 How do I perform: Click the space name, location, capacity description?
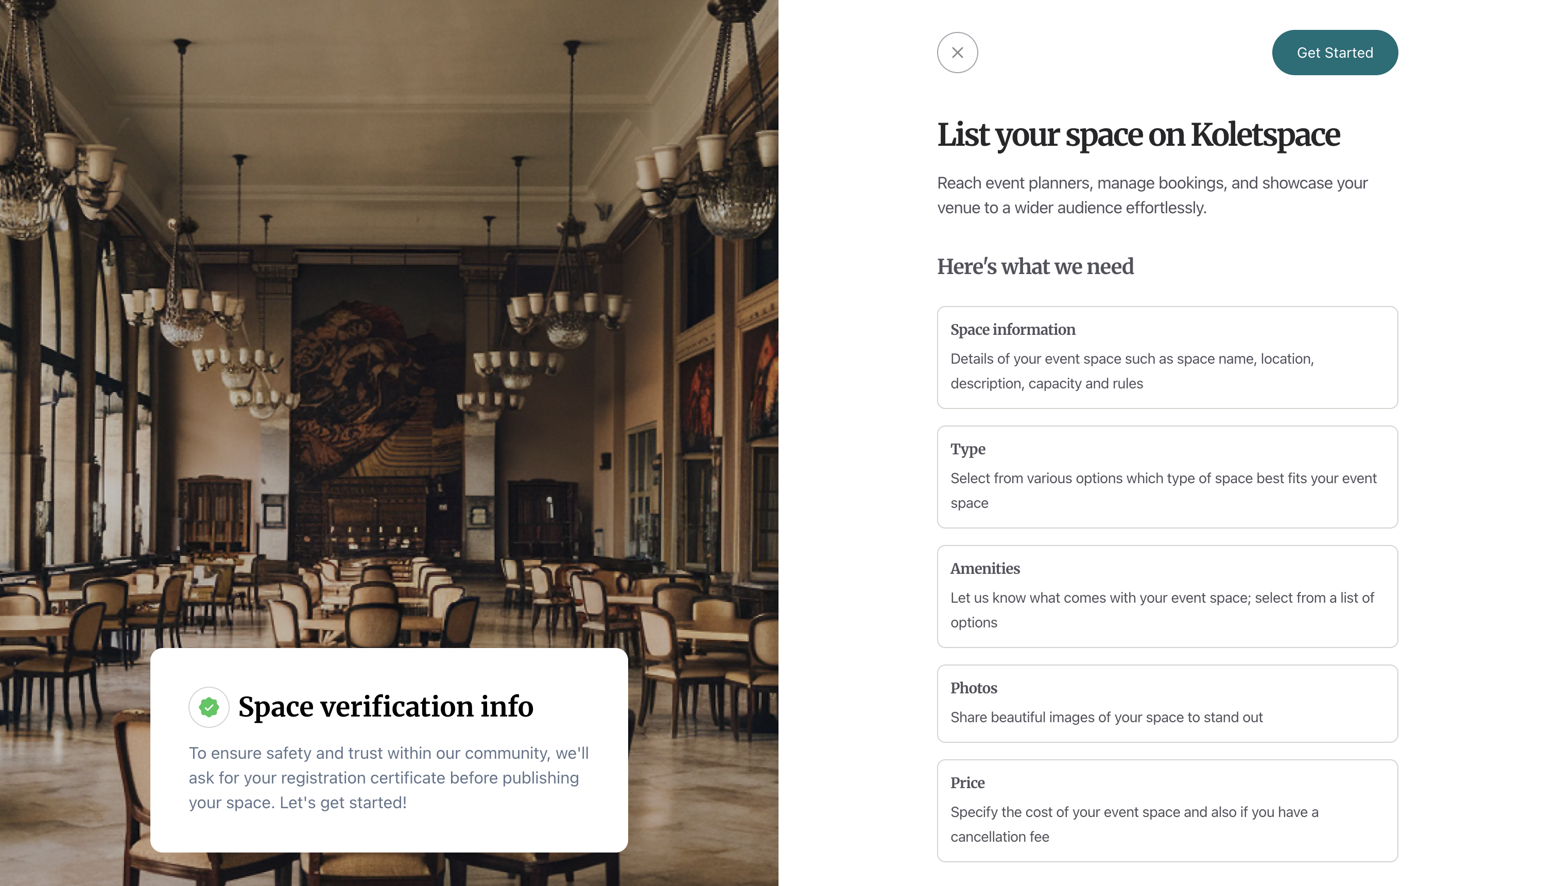coord(1132,370)
